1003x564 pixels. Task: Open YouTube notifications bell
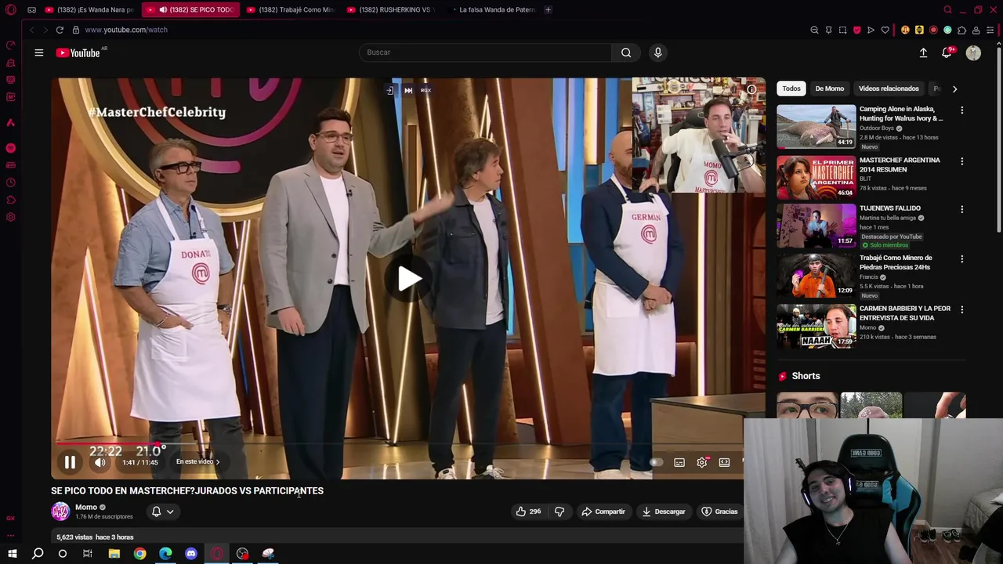click(x=947, y=52)
